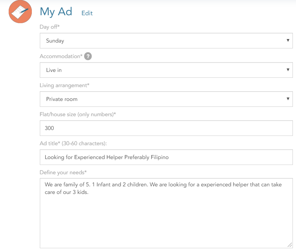The height and width of the screenshot is (251, 296).
Task: Click the My Ad heading
Action: click(x=56, y=12)
